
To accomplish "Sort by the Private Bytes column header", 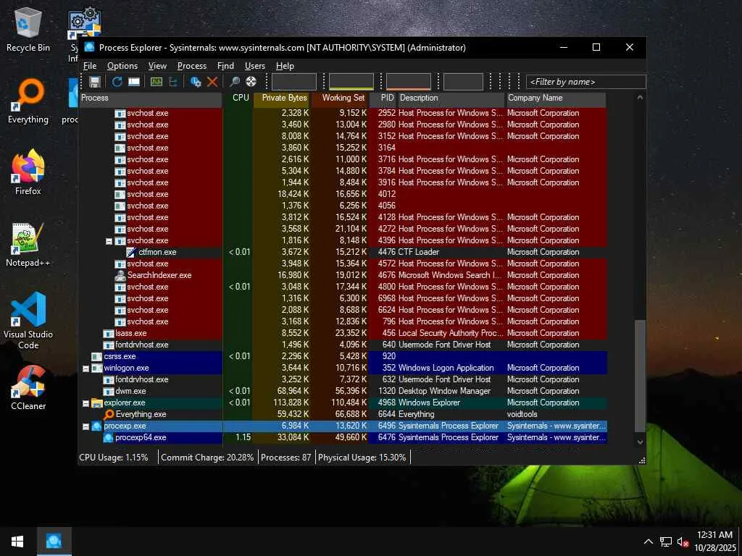I will point(281,98).
